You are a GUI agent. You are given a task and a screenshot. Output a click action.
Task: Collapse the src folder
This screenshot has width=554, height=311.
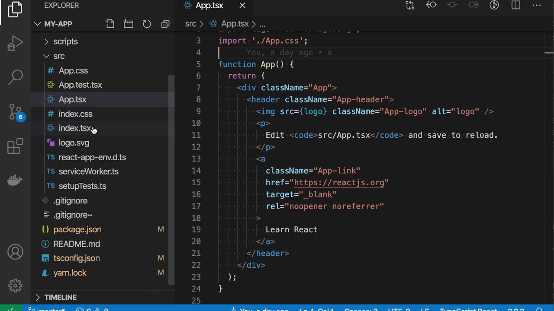(59, 56)
